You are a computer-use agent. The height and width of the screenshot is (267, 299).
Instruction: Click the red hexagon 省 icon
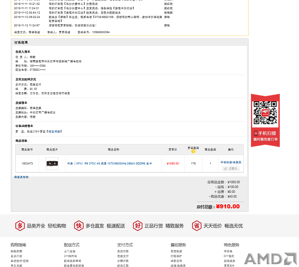pyautogui.click(x=197, y=226)
